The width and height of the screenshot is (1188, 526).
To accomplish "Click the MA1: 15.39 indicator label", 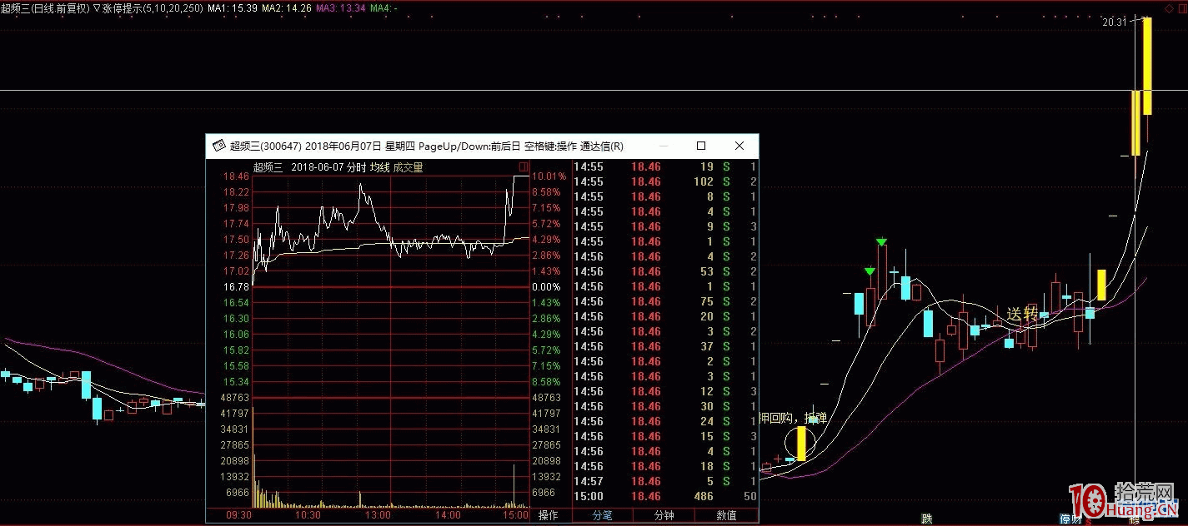I will (233, 8).
